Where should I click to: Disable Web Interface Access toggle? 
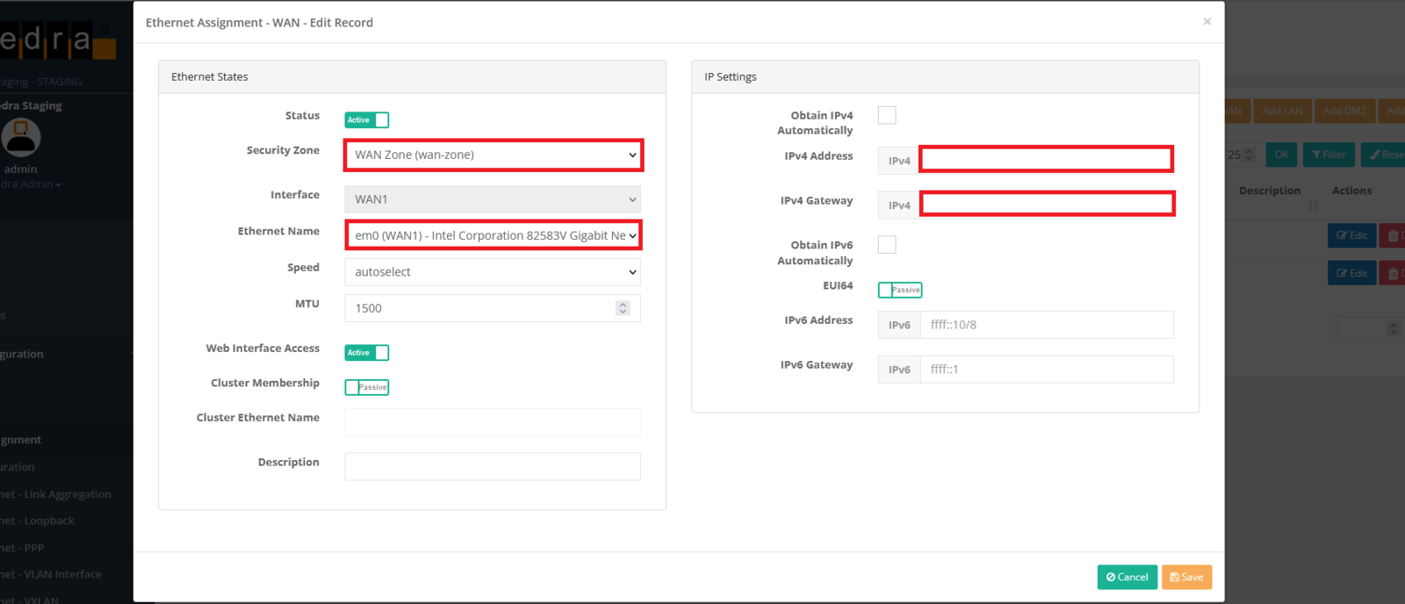coord(366,353)
